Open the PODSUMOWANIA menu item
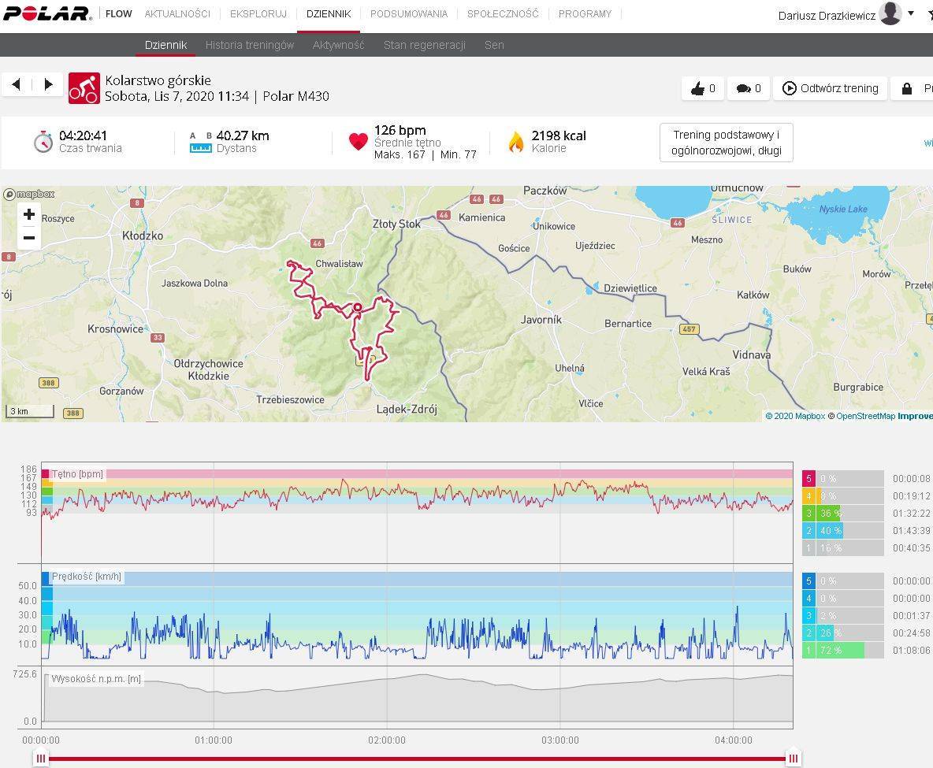 (408, 14)
